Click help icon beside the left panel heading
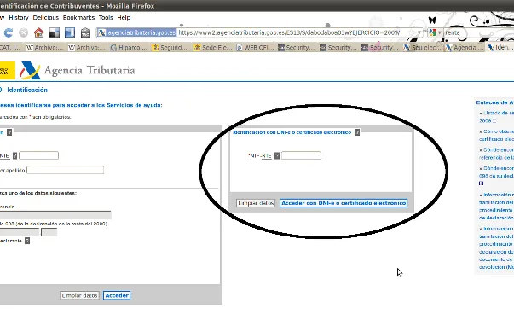Image resolution: width=514 pixels, height=309 pixels. pyautogui.click(x=9, y=132)
